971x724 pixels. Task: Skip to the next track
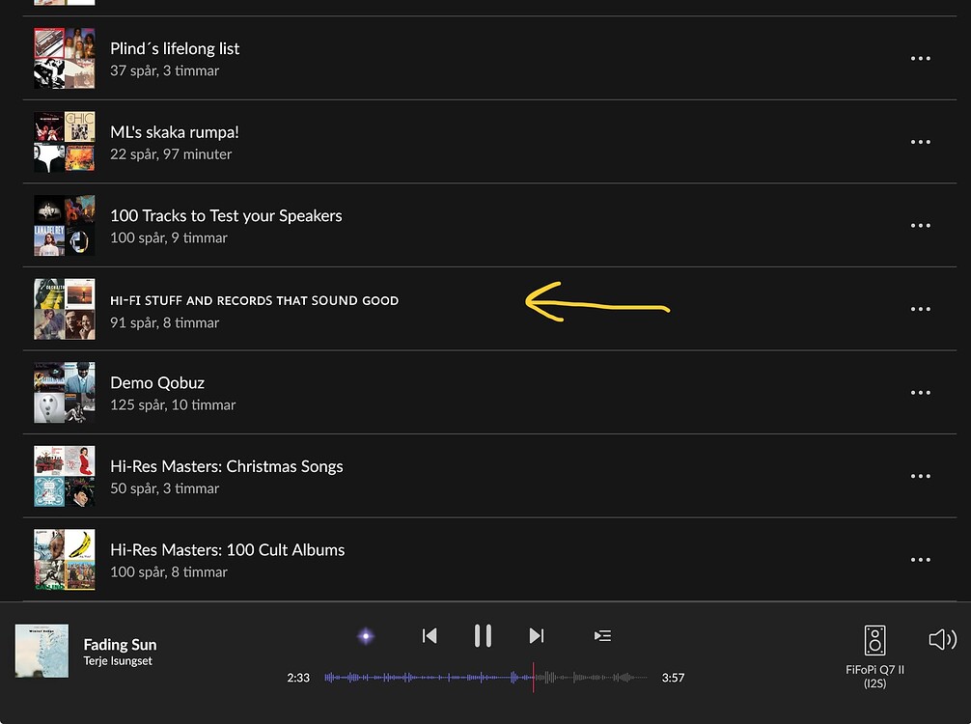coord(537,635)
